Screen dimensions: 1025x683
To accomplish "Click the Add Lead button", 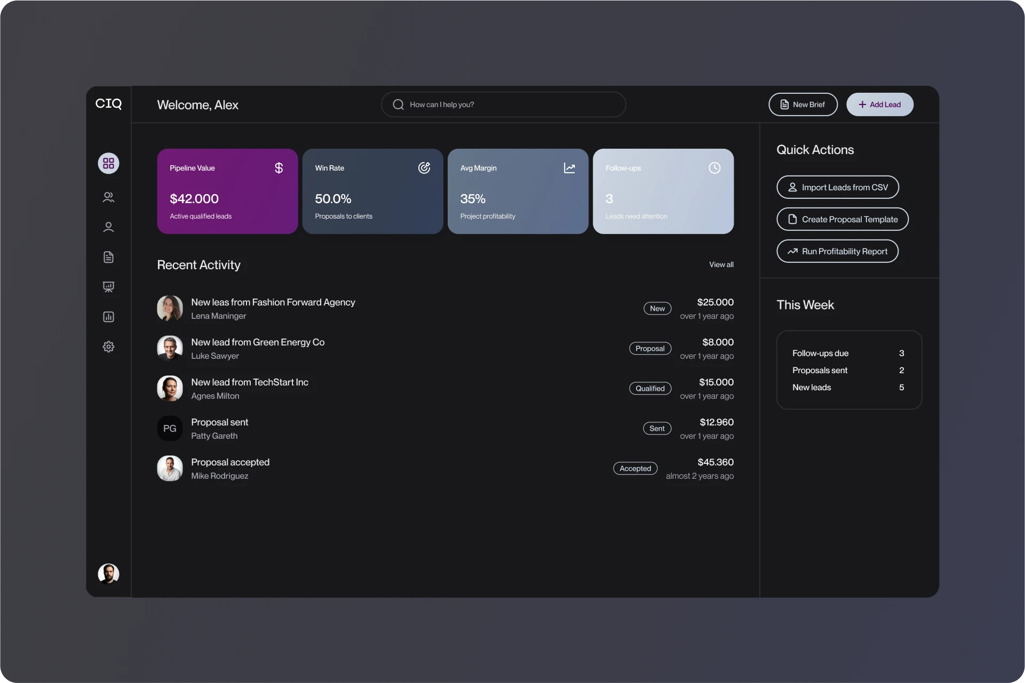I will (x=879, y=105).
